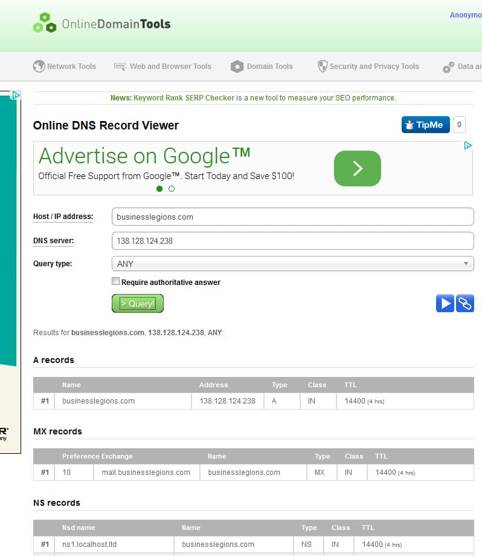Screen dimensions: 482x556
Task: Click the Web and Browser Tools icon
Action: pos(120,67)
